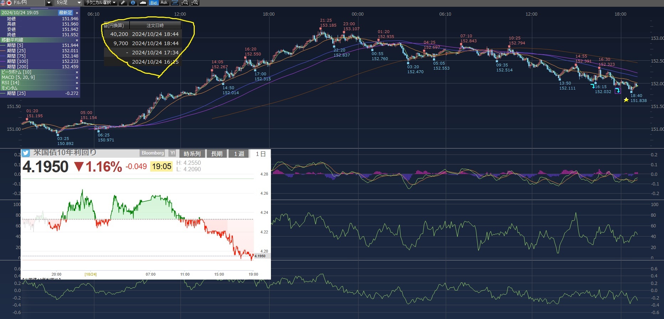The image size is (664, 319).
Task: Click the candlestick display icon next to Ask
Action: coord(175,3)
